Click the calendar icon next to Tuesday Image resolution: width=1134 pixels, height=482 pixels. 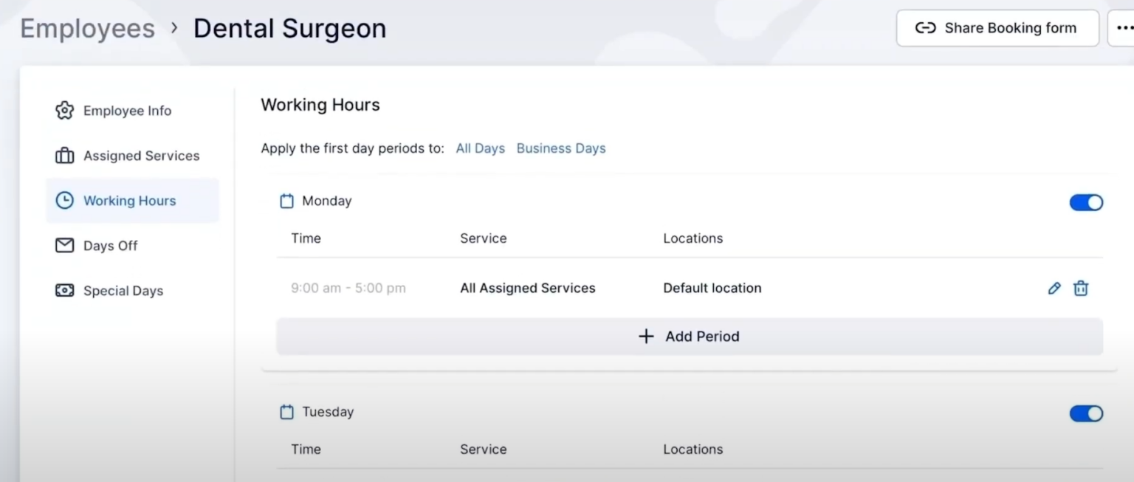287,412
